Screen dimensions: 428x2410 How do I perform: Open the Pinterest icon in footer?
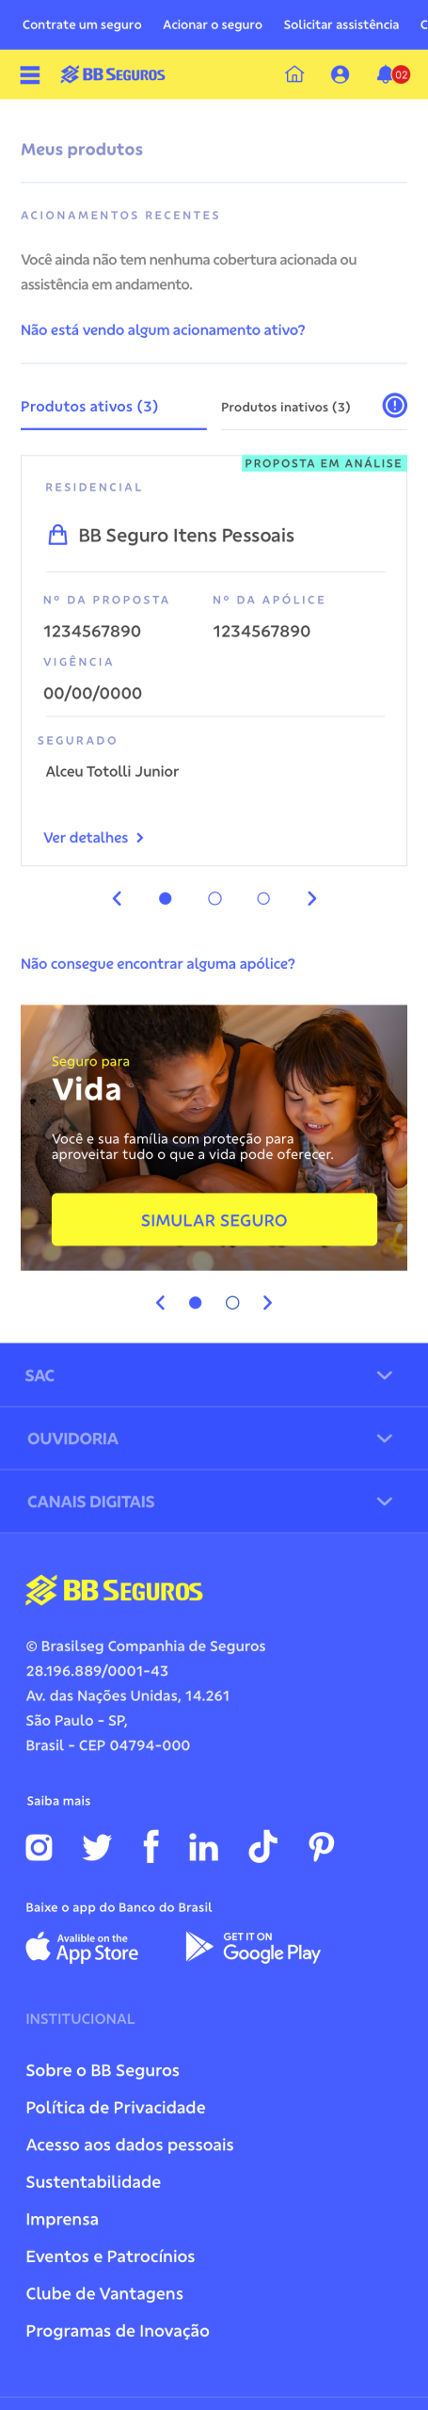(322, 1847)
